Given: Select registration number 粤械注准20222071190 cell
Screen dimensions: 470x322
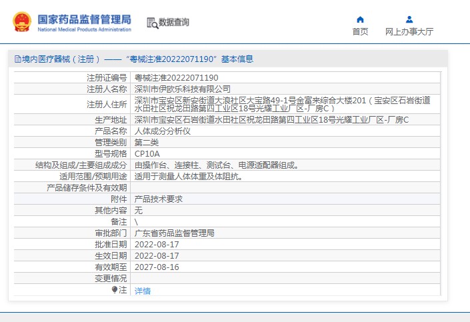Looking at the screenshot, I should tap(176, 77).
